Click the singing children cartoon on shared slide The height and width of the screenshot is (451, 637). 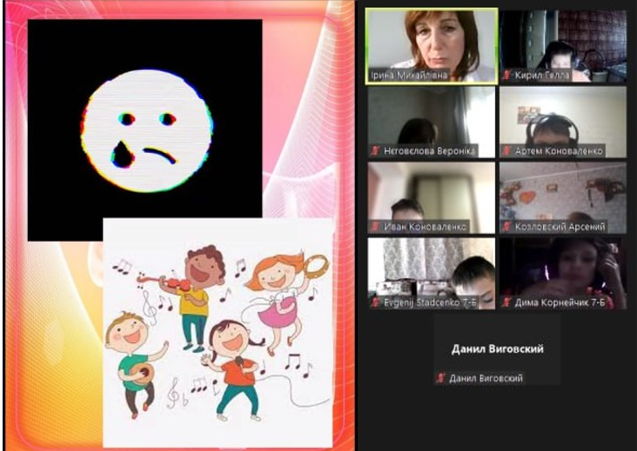click(218, 333)
